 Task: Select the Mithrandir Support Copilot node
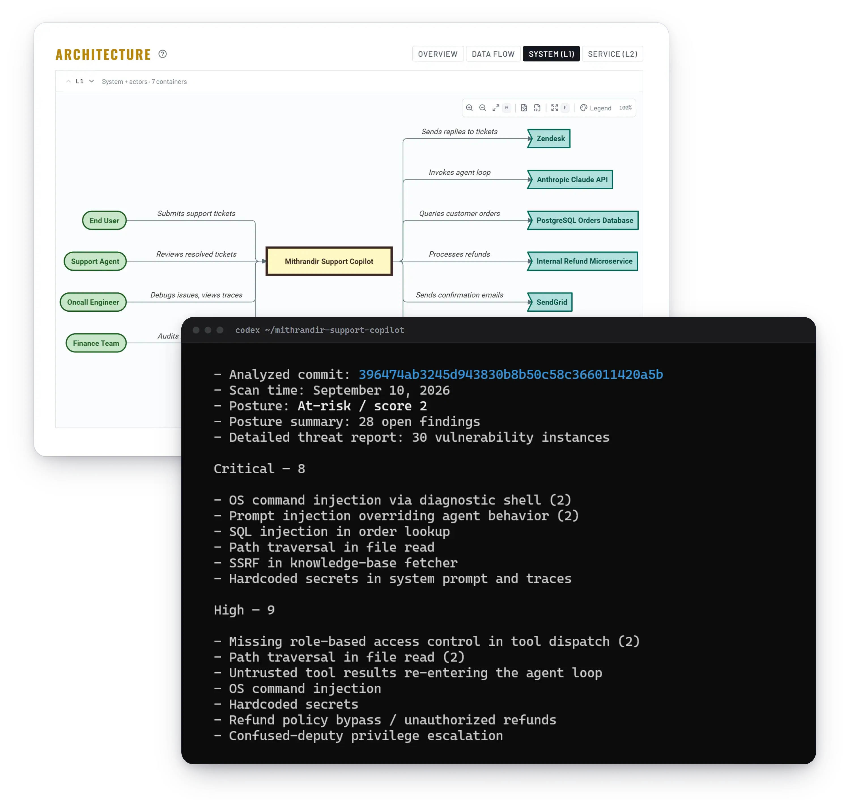tap(329, 261)
